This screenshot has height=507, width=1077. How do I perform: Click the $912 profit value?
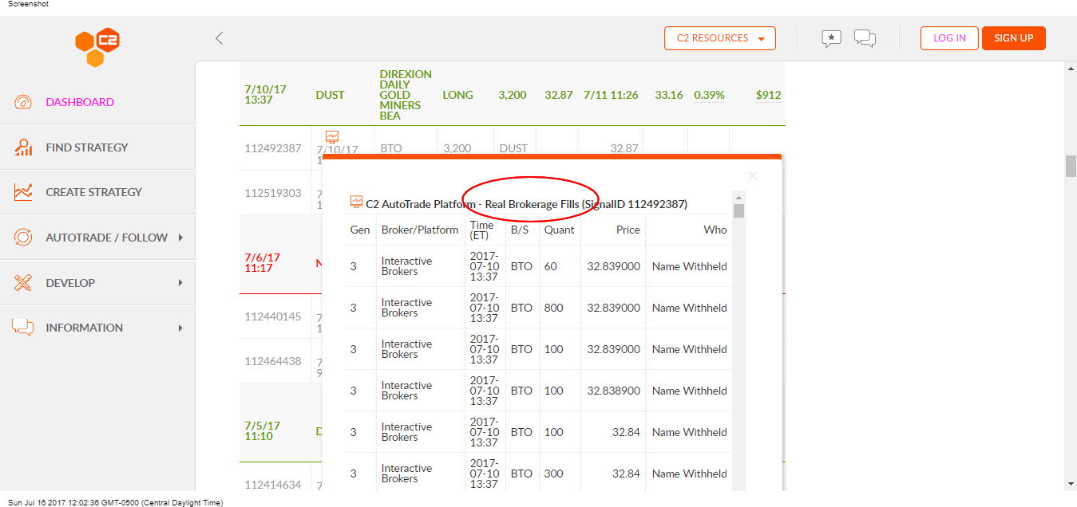pos(768,95)
